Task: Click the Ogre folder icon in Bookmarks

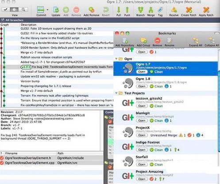Action: pos(121,59)
